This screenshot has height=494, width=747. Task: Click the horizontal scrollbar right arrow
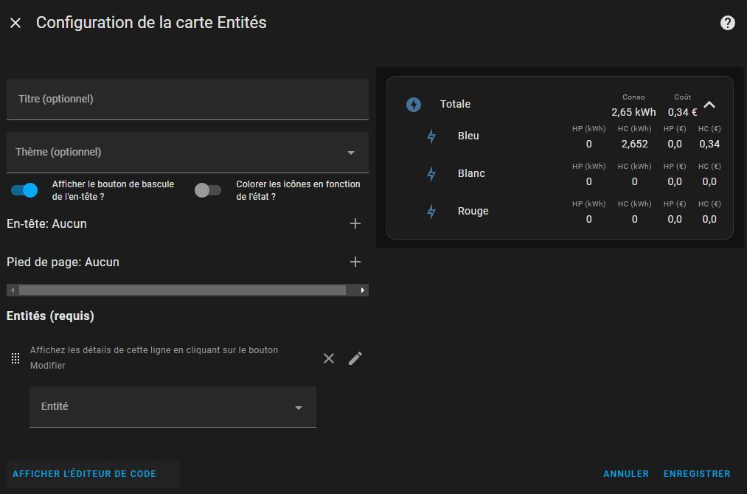[x=362, y=291]
